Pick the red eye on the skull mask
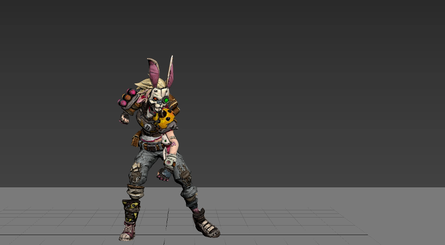445x245 pixels. pyautogui.click(x=155, y=98)
